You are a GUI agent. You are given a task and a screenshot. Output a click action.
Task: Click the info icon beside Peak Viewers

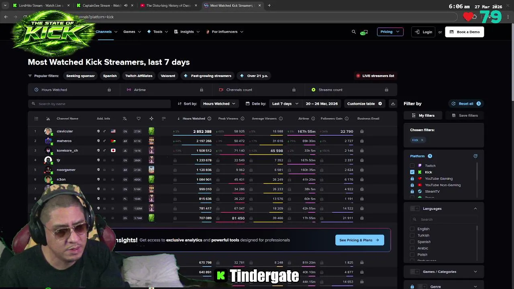pyautogui.click(x=242, y=118)
